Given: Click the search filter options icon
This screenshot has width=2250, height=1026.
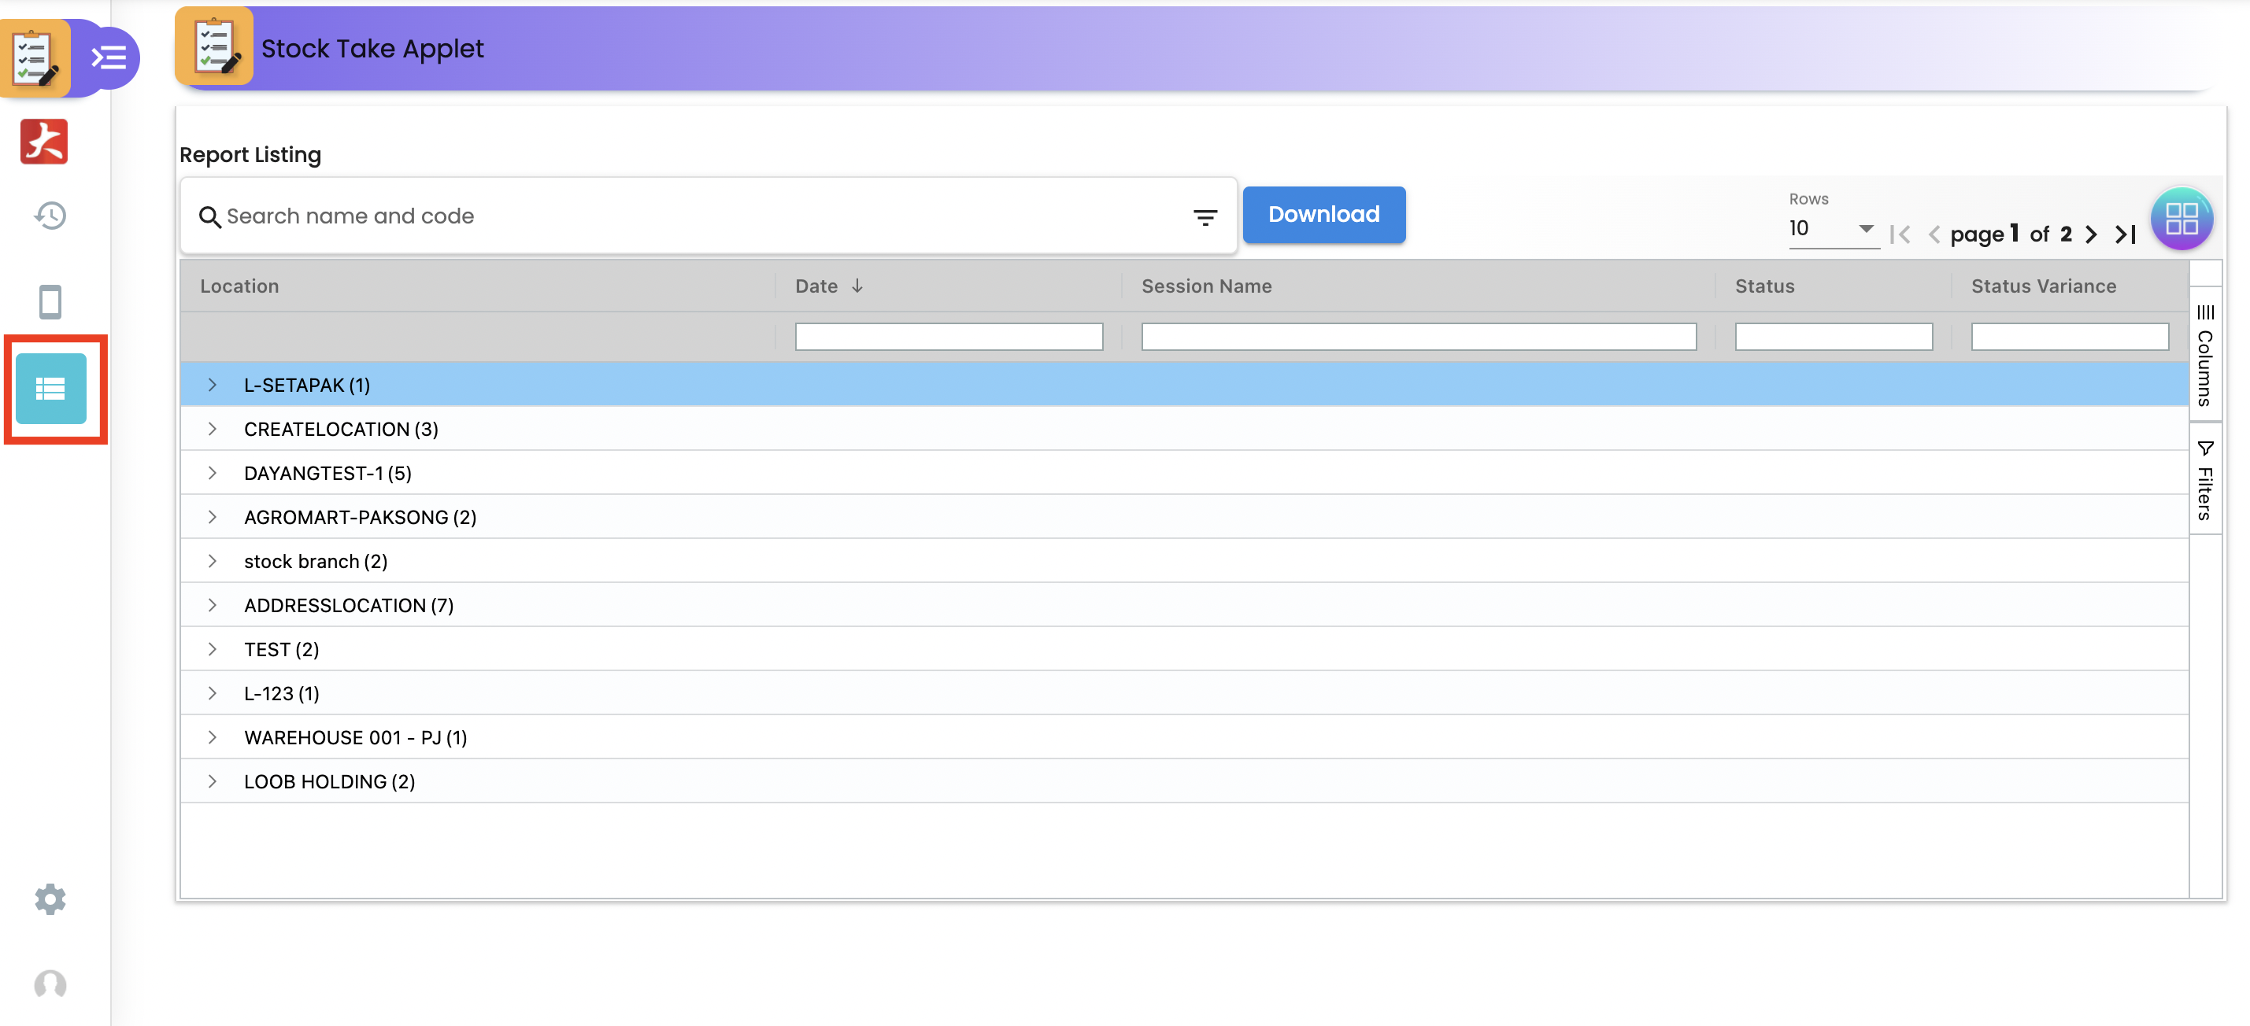Looking at the screenshot, I should coord(1205,216).
